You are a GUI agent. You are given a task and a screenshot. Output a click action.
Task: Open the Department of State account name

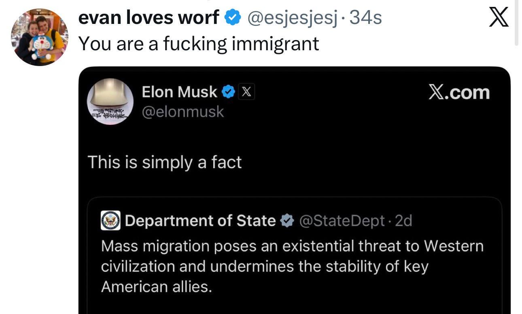(x=200, y=221)
